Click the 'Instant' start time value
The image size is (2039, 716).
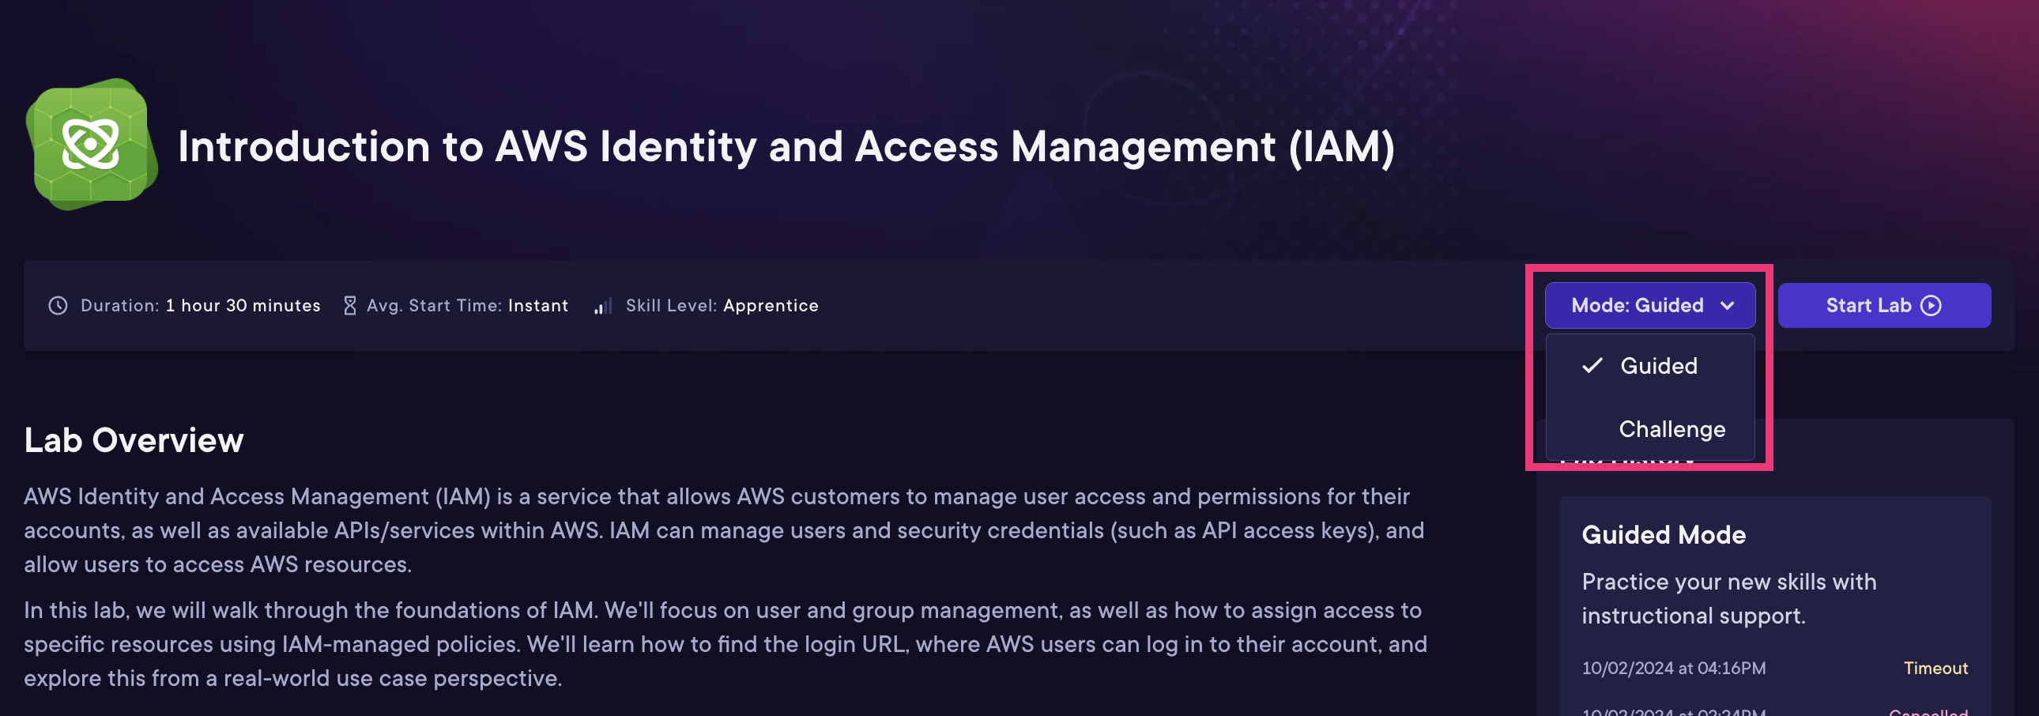coord(538,305)
